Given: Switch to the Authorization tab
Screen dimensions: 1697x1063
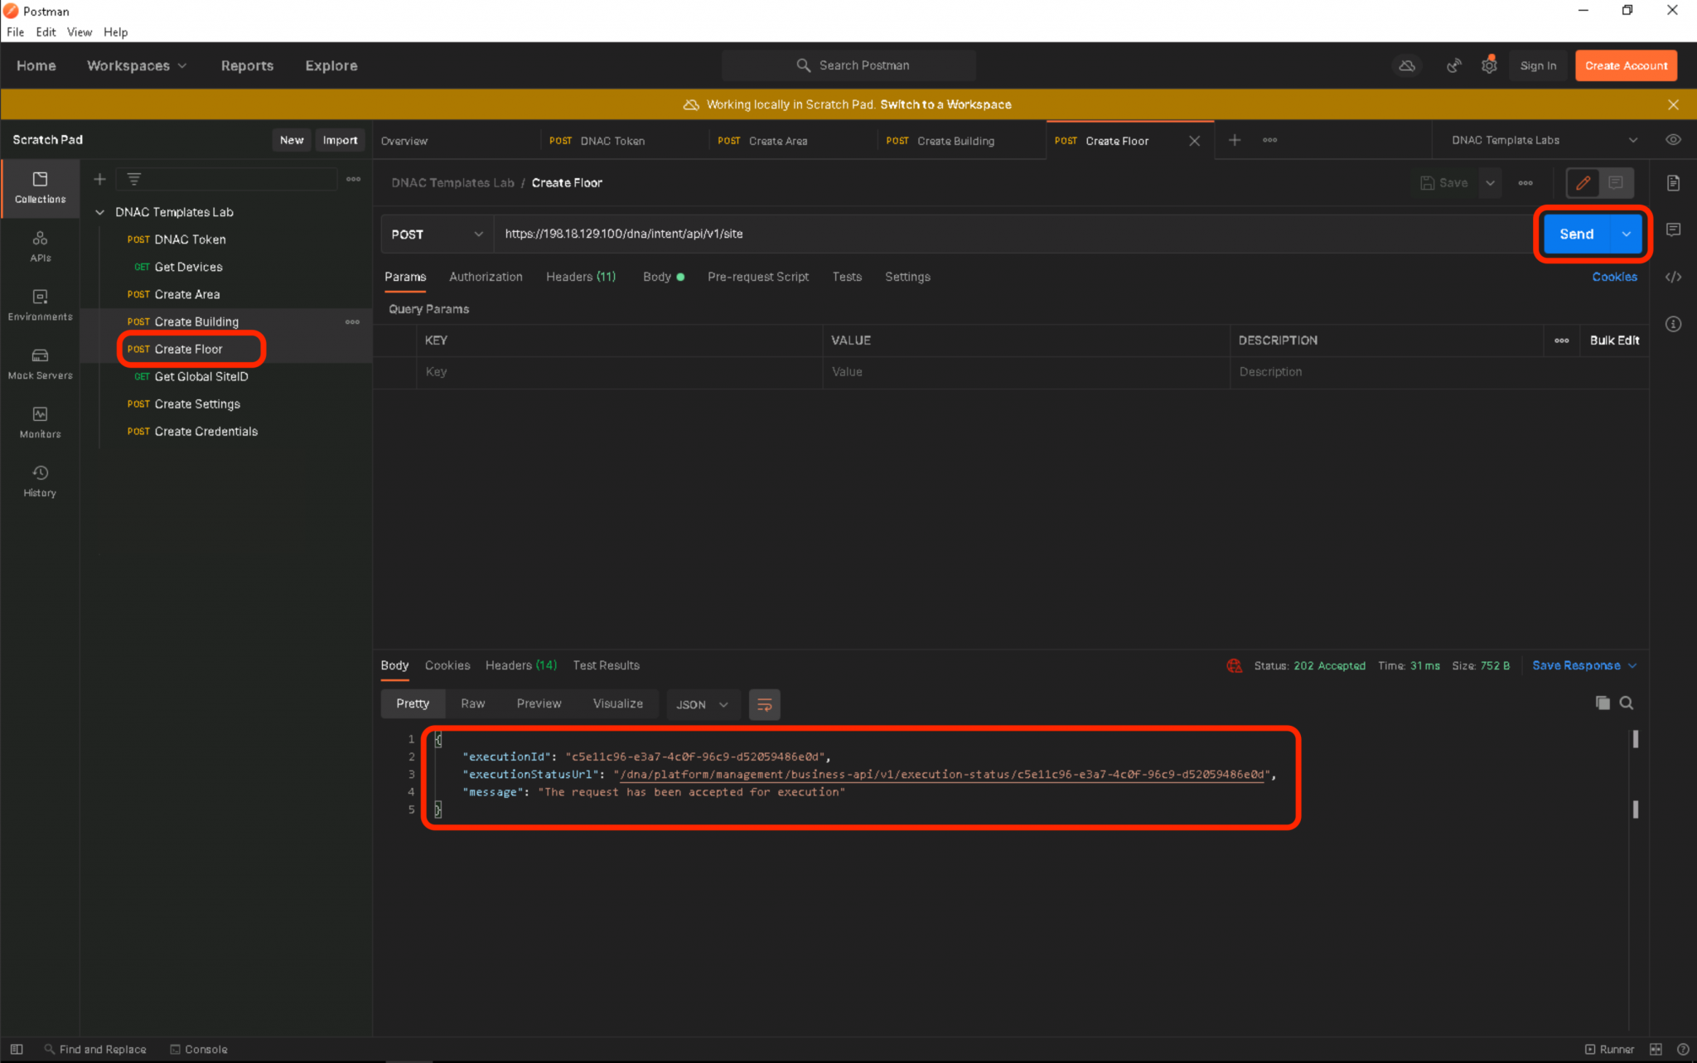Looking at the screenshot, I should pos(486,277).
